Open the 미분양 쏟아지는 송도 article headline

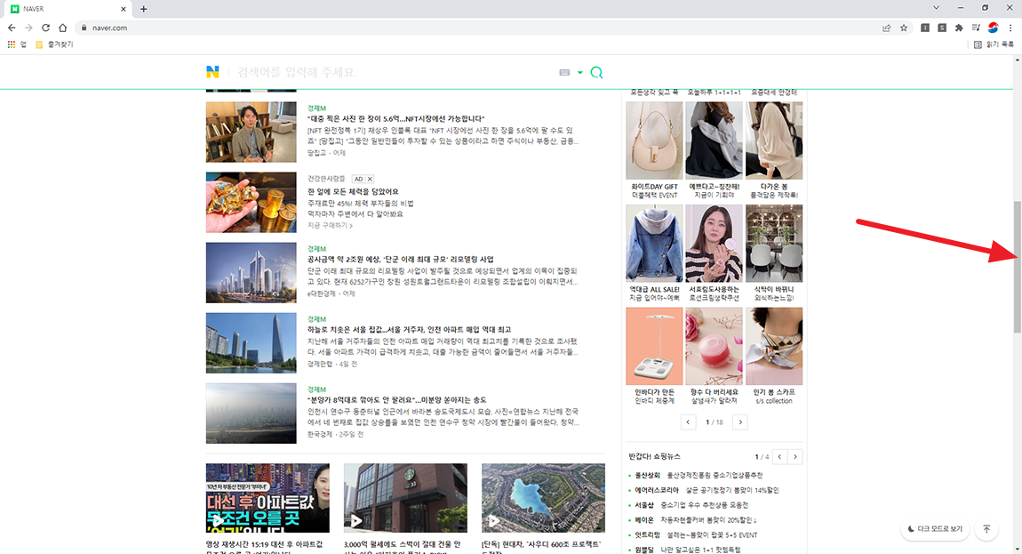(x=396, y=400)
